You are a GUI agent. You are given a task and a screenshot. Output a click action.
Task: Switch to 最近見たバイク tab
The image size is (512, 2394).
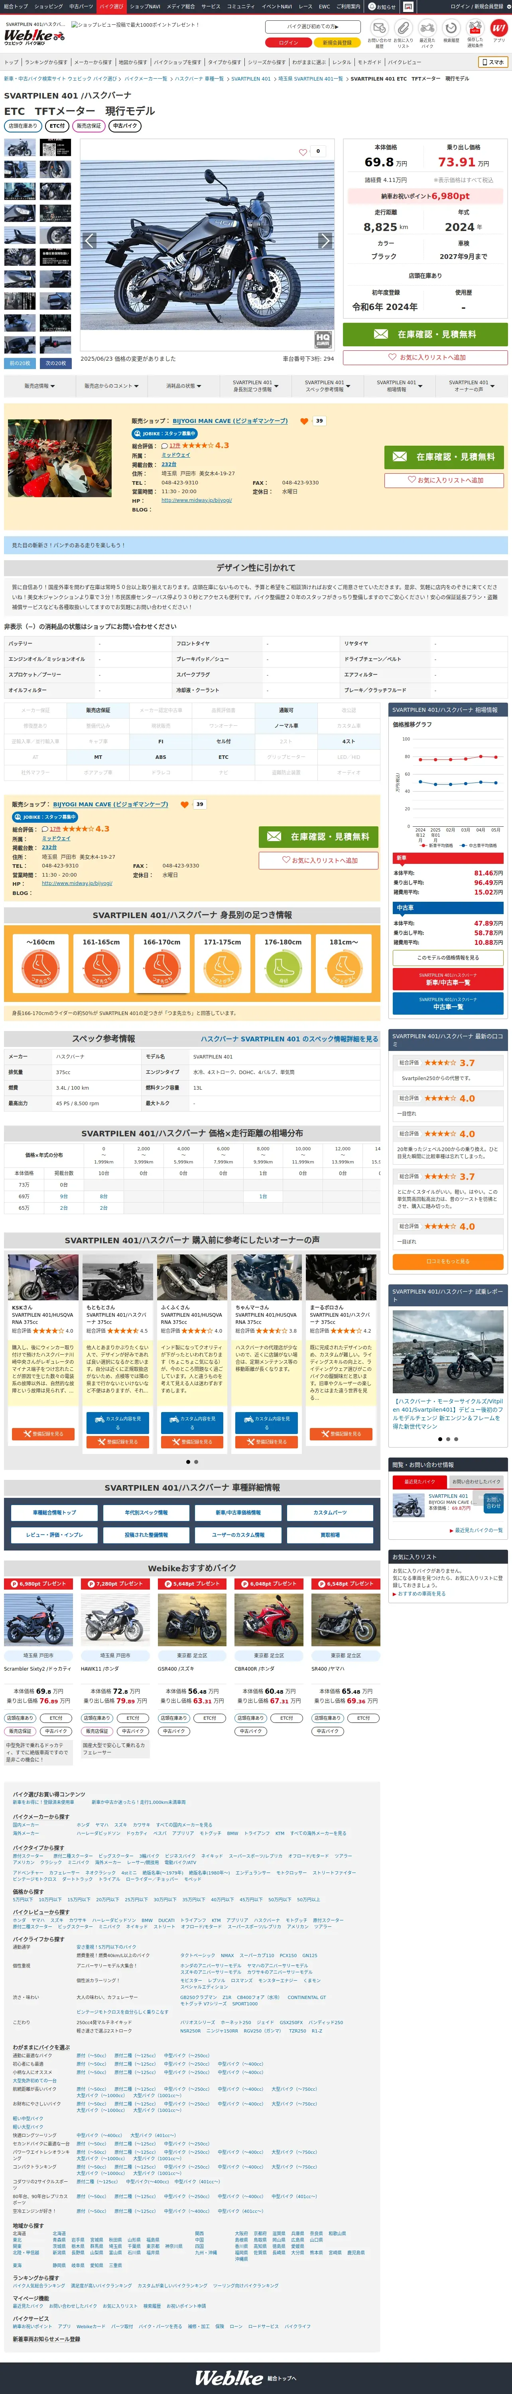coord(419,1481)
